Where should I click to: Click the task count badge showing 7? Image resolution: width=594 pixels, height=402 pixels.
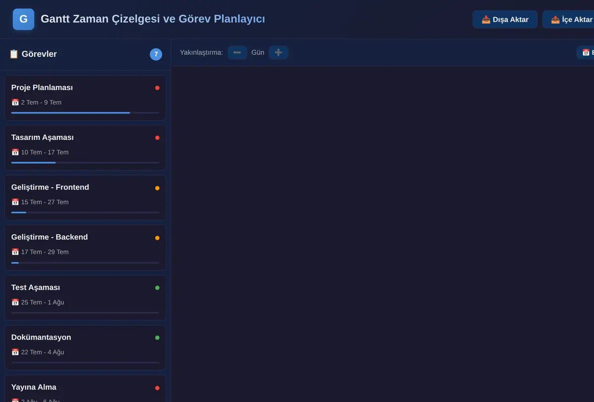(x=156, y=55)
